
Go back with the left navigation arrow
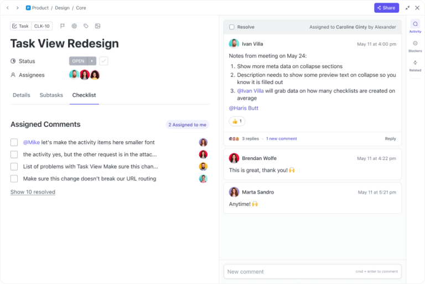tap(8, 8)
